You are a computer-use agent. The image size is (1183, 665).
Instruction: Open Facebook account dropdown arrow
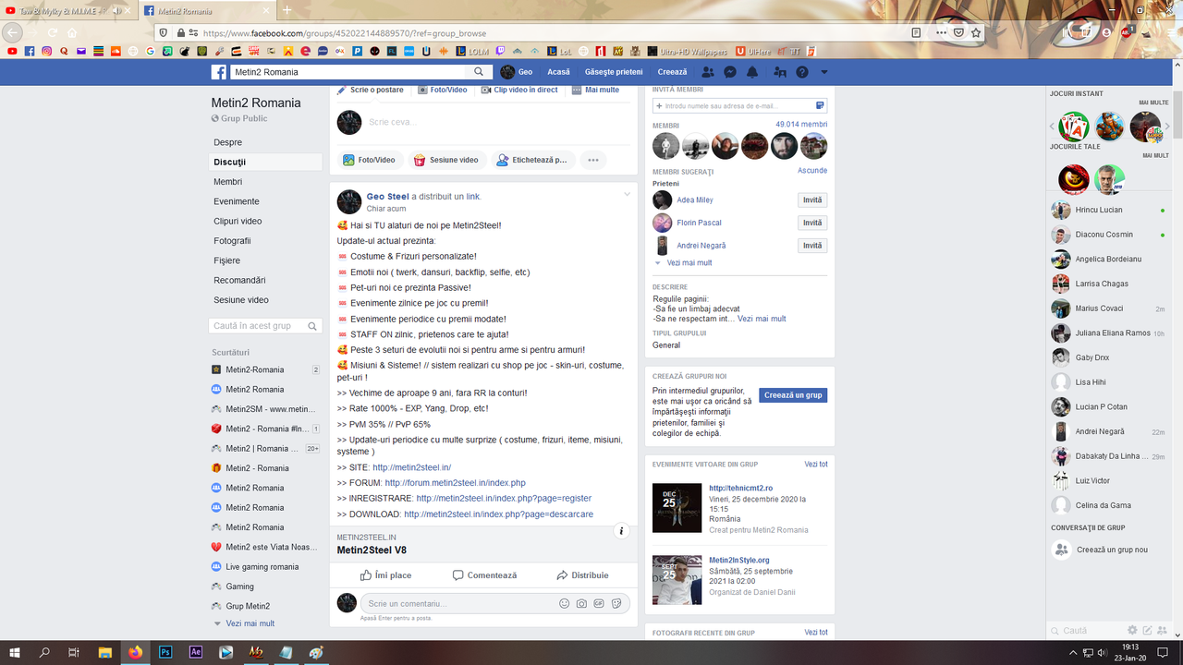pyautogui.click(x=824, y=72)
